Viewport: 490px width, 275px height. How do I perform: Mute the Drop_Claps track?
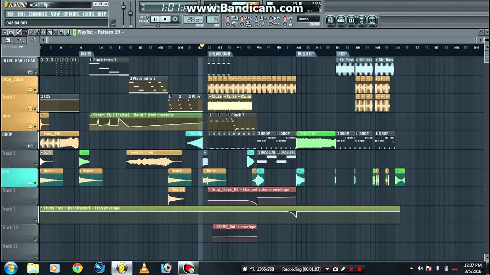35,91
